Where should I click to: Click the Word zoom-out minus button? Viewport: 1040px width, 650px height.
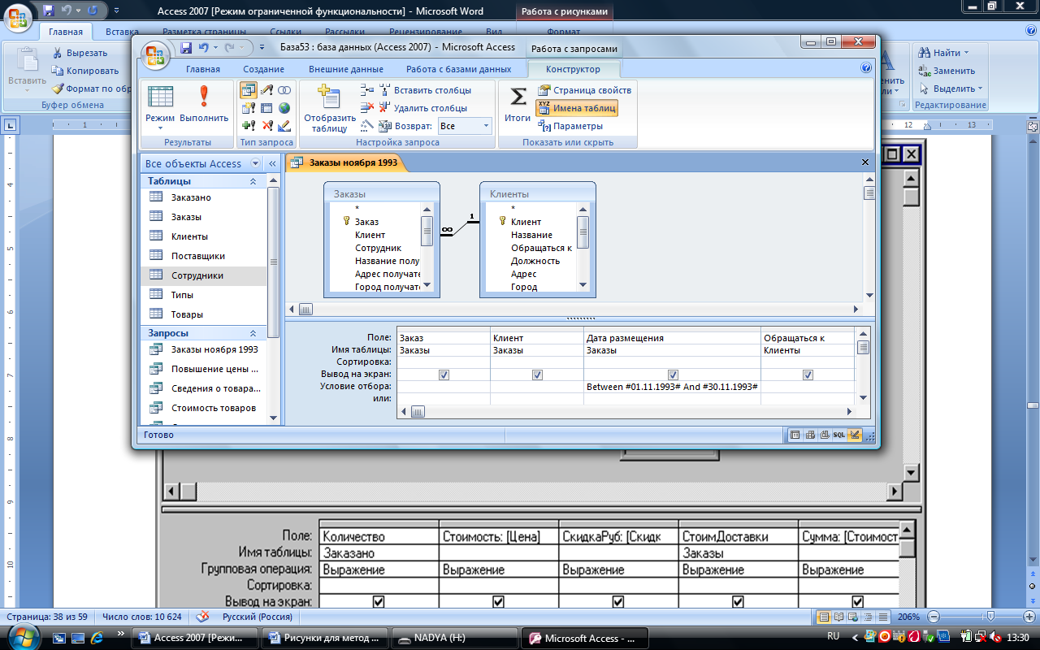935,617
